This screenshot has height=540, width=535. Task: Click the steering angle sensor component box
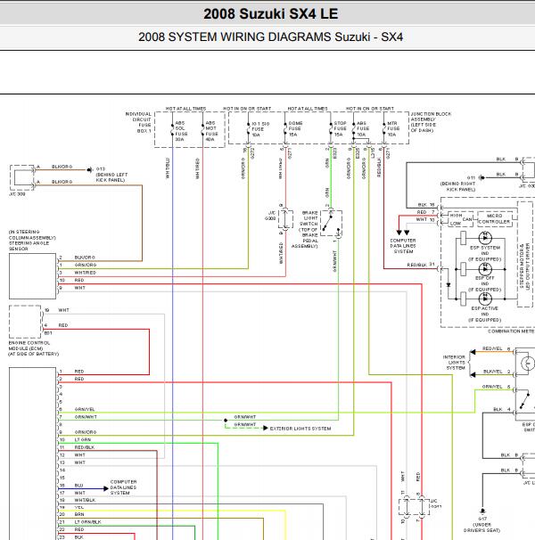(32, 276)
